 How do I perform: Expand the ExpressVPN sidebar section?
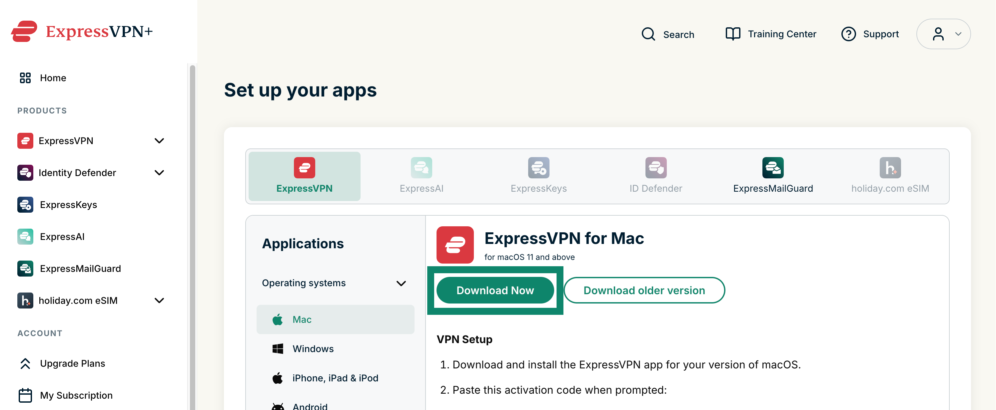(159, 140)
